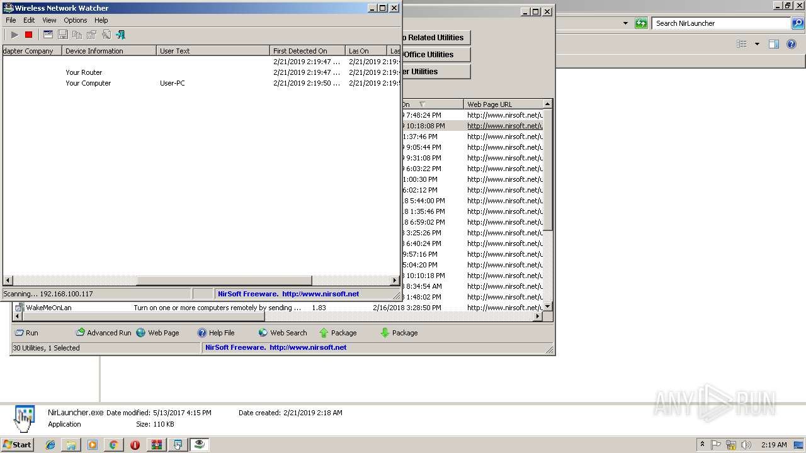Screen dimensions: 806x453
Task: Click the blue magnifier search button
Action: [x=797, y=23]
